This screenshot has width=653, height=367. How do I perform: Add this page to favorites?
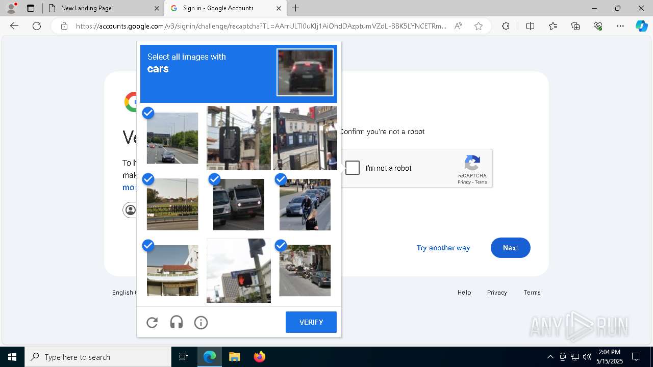coord(479,26)
